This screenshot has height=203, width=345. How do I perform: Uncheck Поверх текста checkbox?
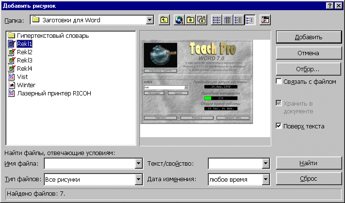pos(279,126)
